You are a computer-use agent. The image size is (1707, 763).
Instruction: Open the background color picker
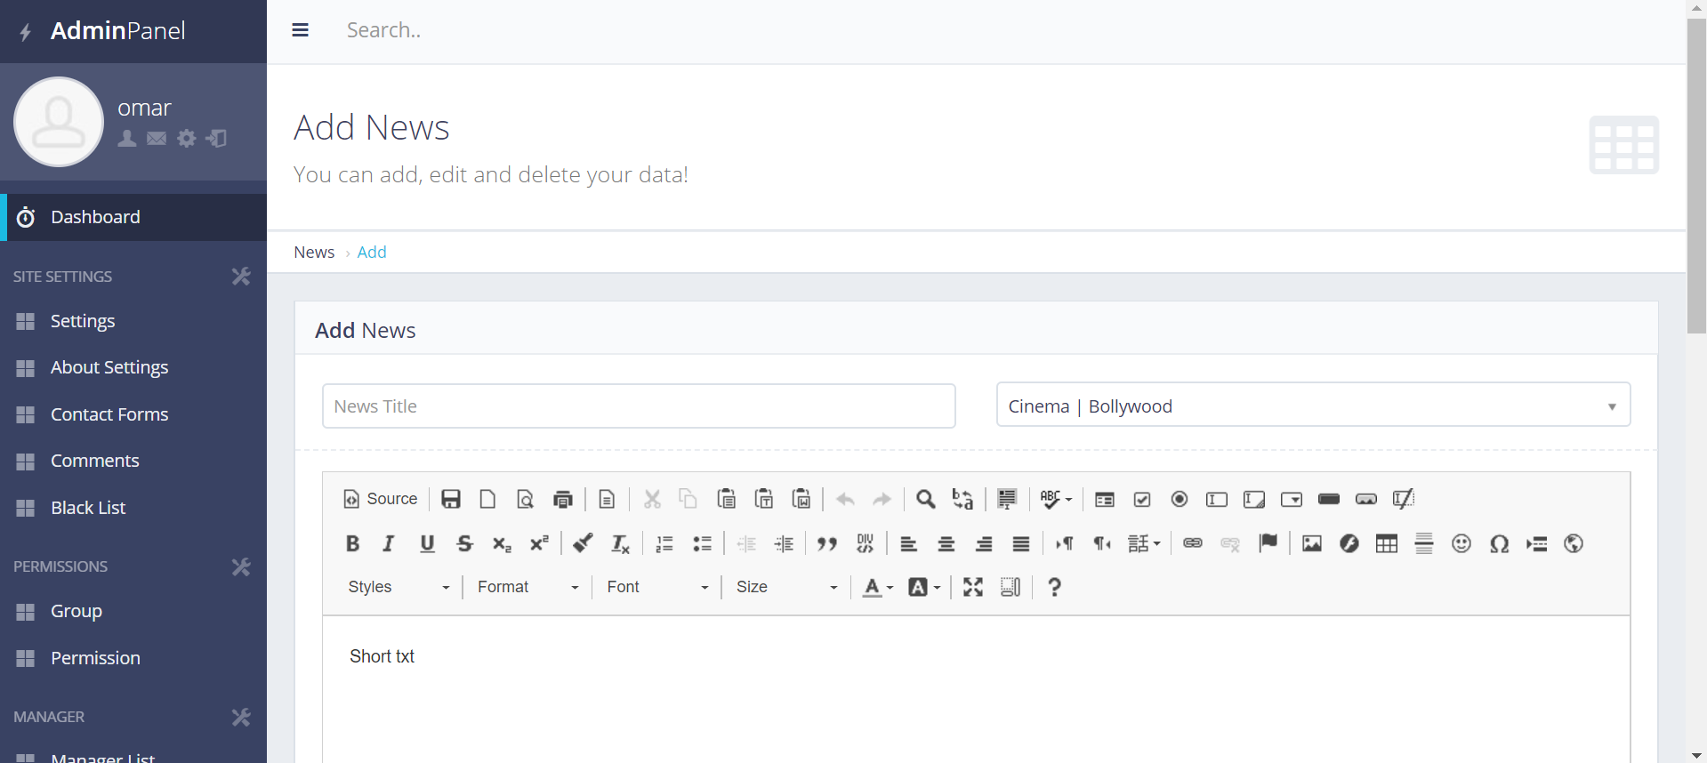pyautogui.click(x=924, y=587)
